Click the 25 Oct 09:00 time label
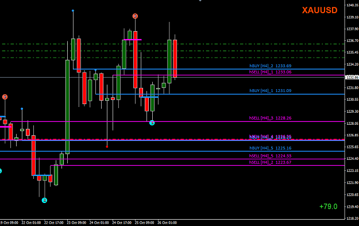 click(145, 223)
